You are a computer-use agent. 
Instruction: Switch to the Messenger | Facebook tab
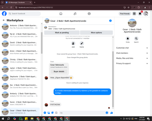point(19,2)
